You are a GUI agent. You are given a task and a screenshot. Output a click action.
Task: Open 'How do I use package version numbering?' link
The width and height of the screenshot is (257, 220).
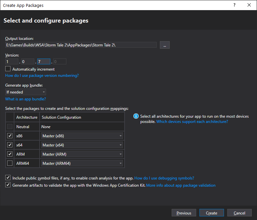pyautogui.click(x=42, y=76)
